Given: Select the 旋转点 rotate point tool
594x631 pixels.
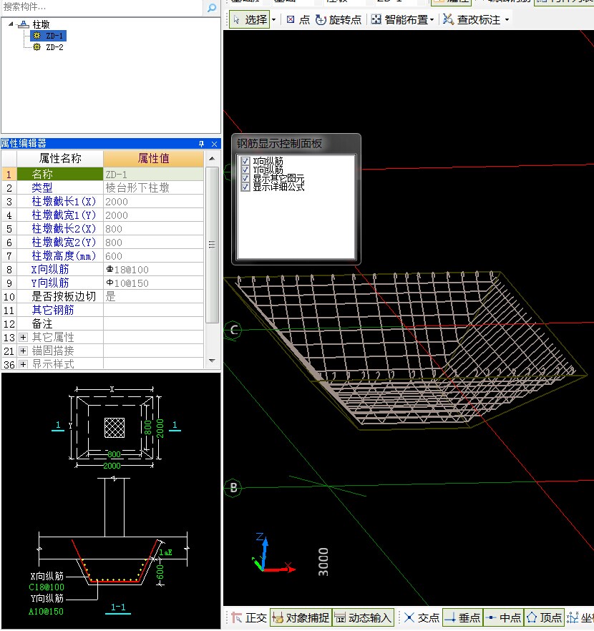Looking at the screenshot, I should point(338,19).
